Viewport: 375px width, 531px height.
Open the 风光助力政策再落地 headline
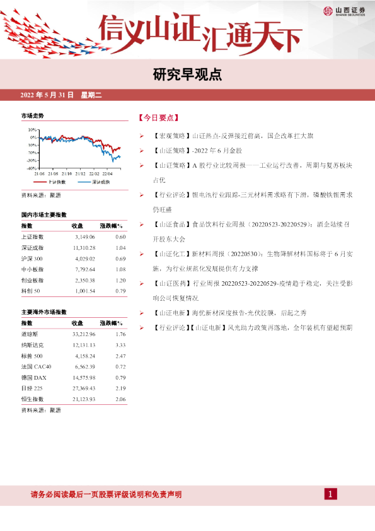(253, 328)
